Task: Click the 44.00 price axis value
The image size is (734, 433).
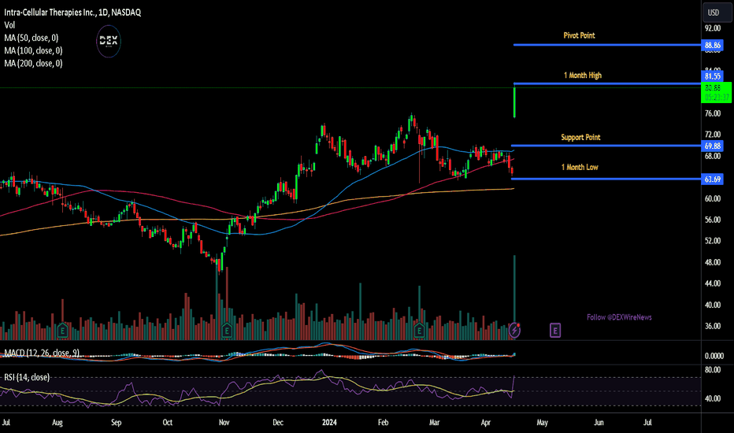Action: (713, 283)
